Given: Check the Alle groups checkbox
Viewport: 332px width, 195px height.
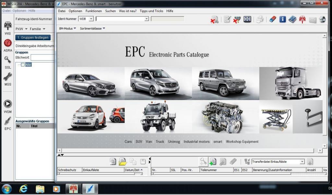Looking at the screenshot, I should 23,65.
